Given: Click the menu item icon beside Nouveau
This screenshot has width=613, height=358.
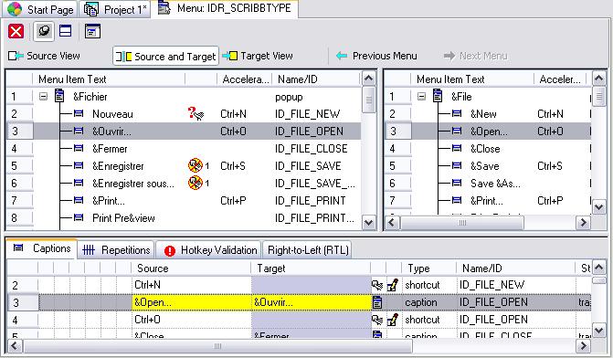Looking at the screenshot, I should coord(79,113).
